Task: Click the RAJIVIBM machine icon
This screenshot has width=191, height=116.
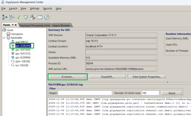Action: [8, 38]
